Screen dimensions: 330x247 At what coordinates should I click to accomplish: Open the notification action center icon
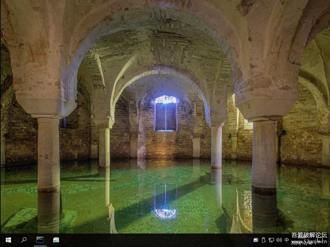pos(320,240)
